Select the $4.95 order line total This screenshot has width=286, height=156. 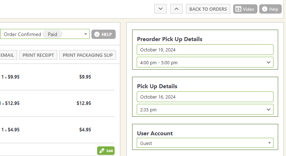[85, 130]
